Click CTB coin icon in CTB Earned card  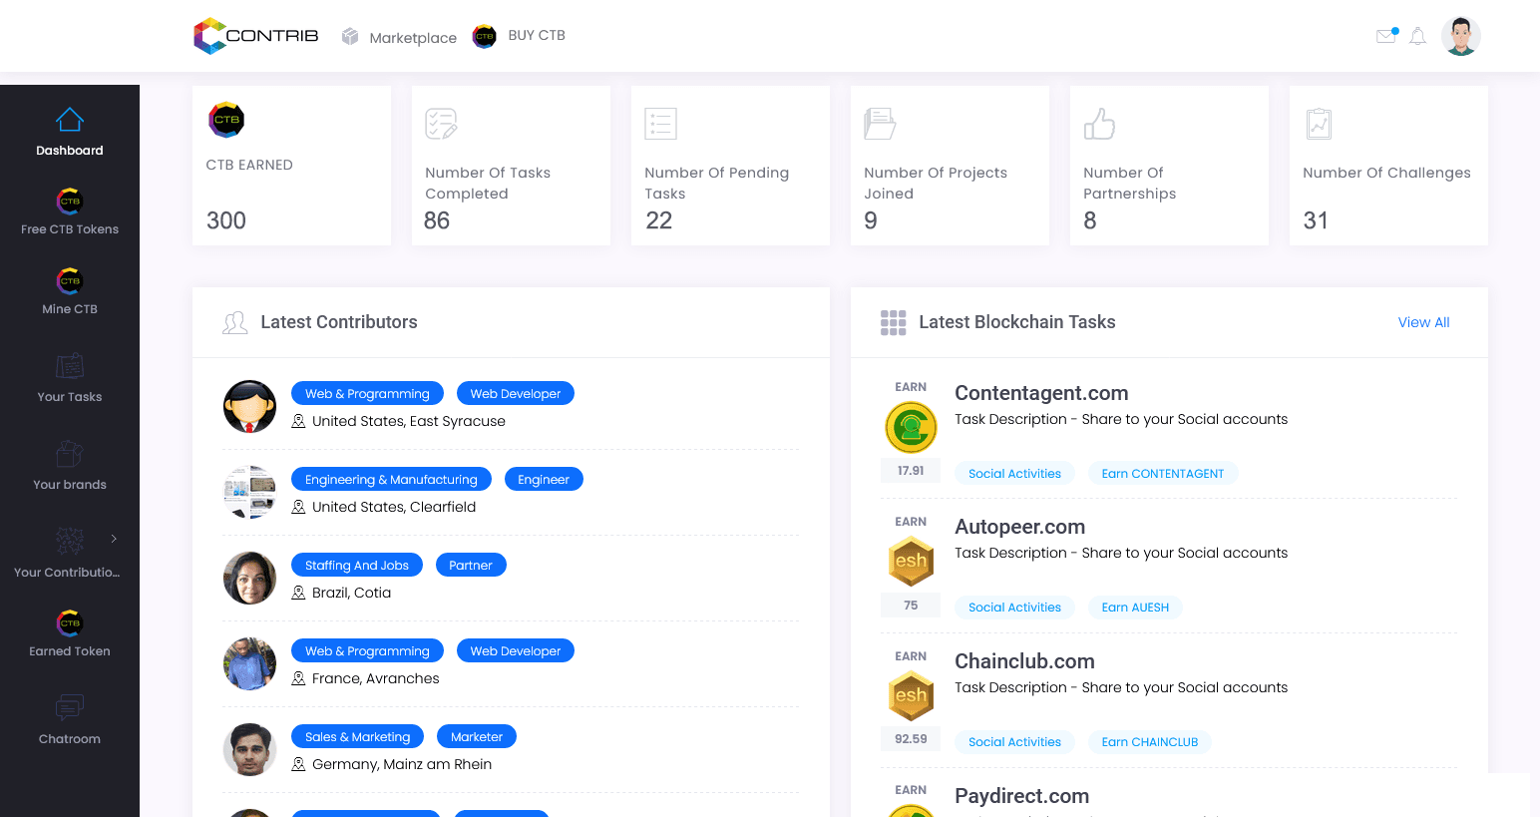coord(226,120)
